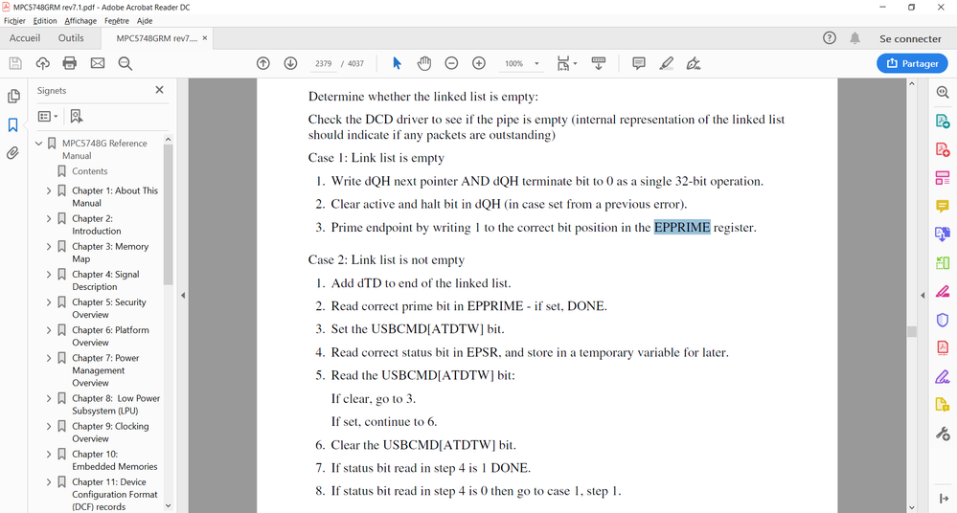The width and height of the screenshot is (957, 513).
Task: Expand Chapter 7: Power Management Overview
Action: pos(49,358)
